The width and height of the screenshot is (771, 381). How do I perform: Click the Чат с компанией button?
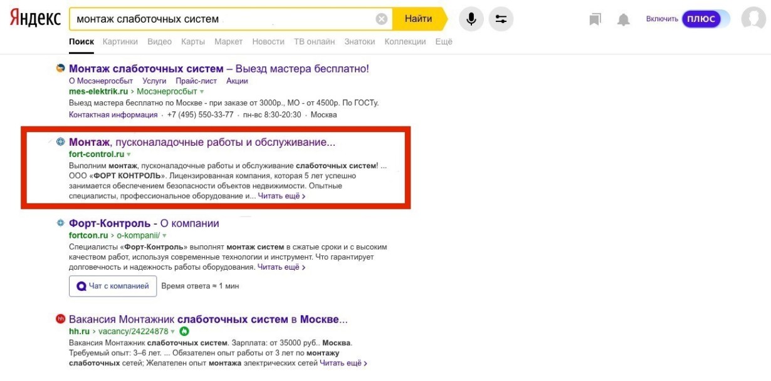(112, 286)
